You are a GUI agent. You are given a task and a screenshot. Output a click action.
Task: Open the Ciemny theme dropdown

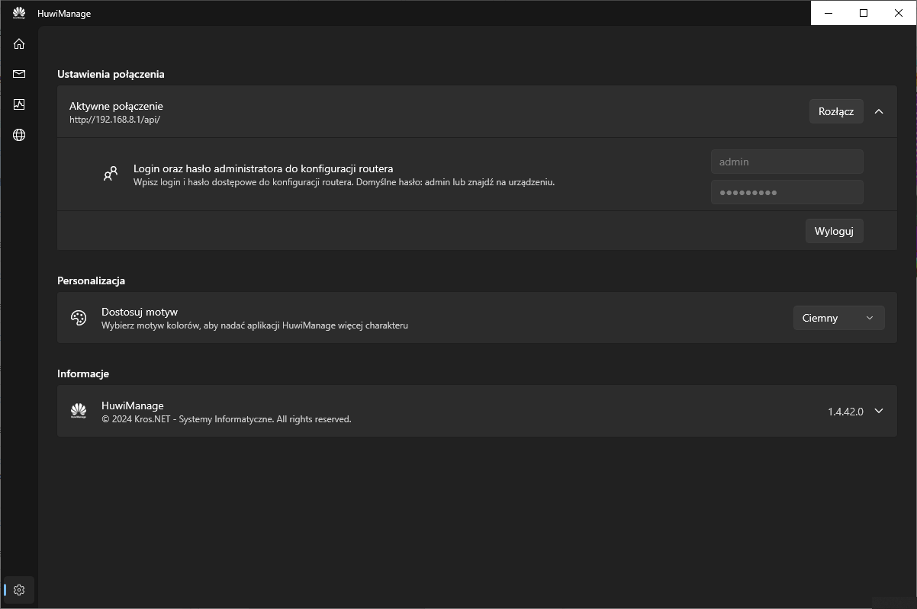tap(838, 318)
